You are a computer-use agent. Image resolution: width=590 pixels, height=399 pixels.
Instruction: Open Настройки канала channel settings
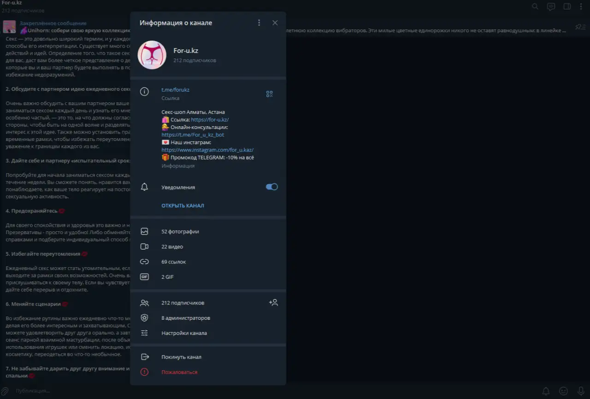(x=184, y=333)
